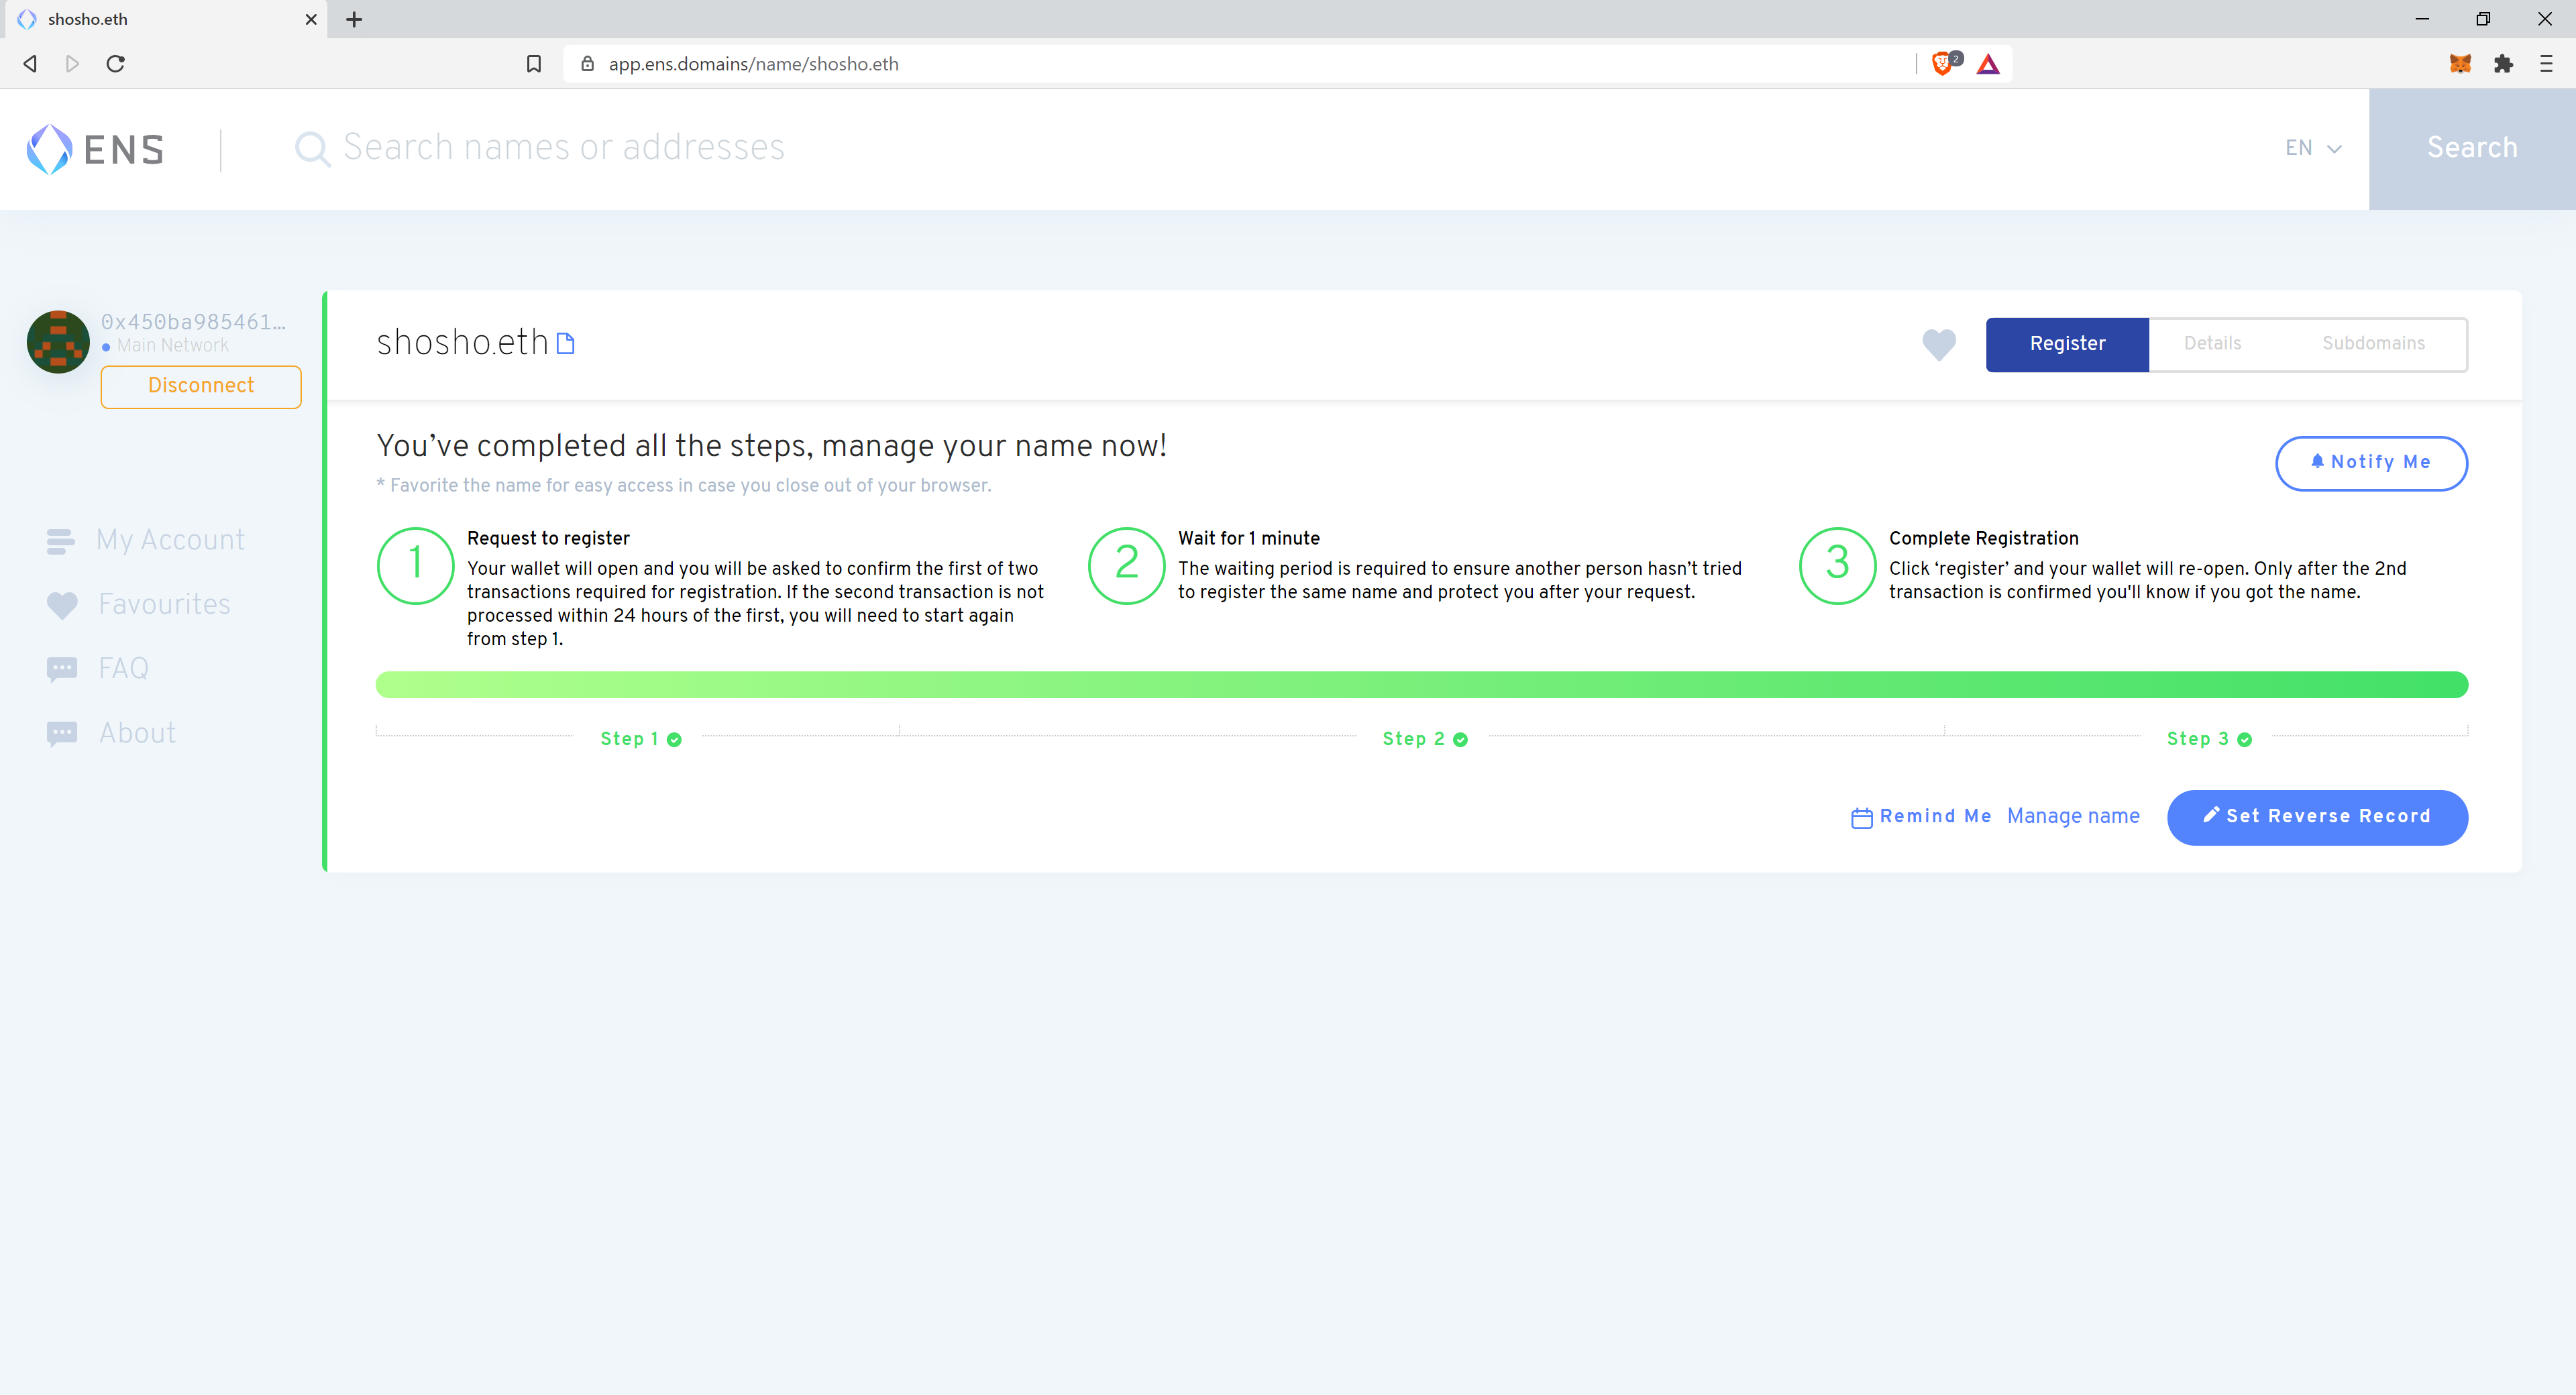Click the search magnifier icon
The width and height of the screenshot is (2576, 1395).
click(312, 149)
